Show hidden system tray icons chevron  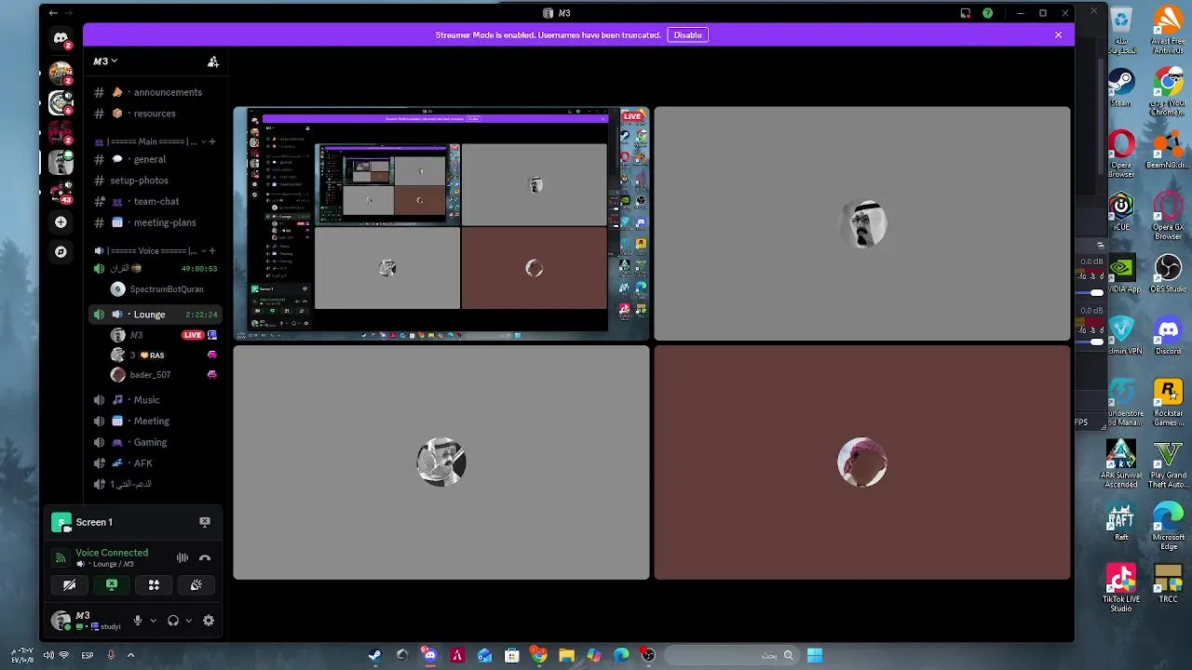click(x=130, y=655)
